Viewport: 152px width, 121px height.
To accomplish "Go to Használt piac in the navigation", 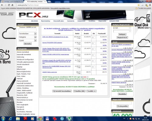I will (x=59, y=21).
